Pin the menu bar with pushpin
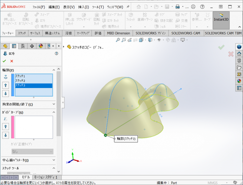Screen dimensions: 243x185 click(x=128, y=7)
